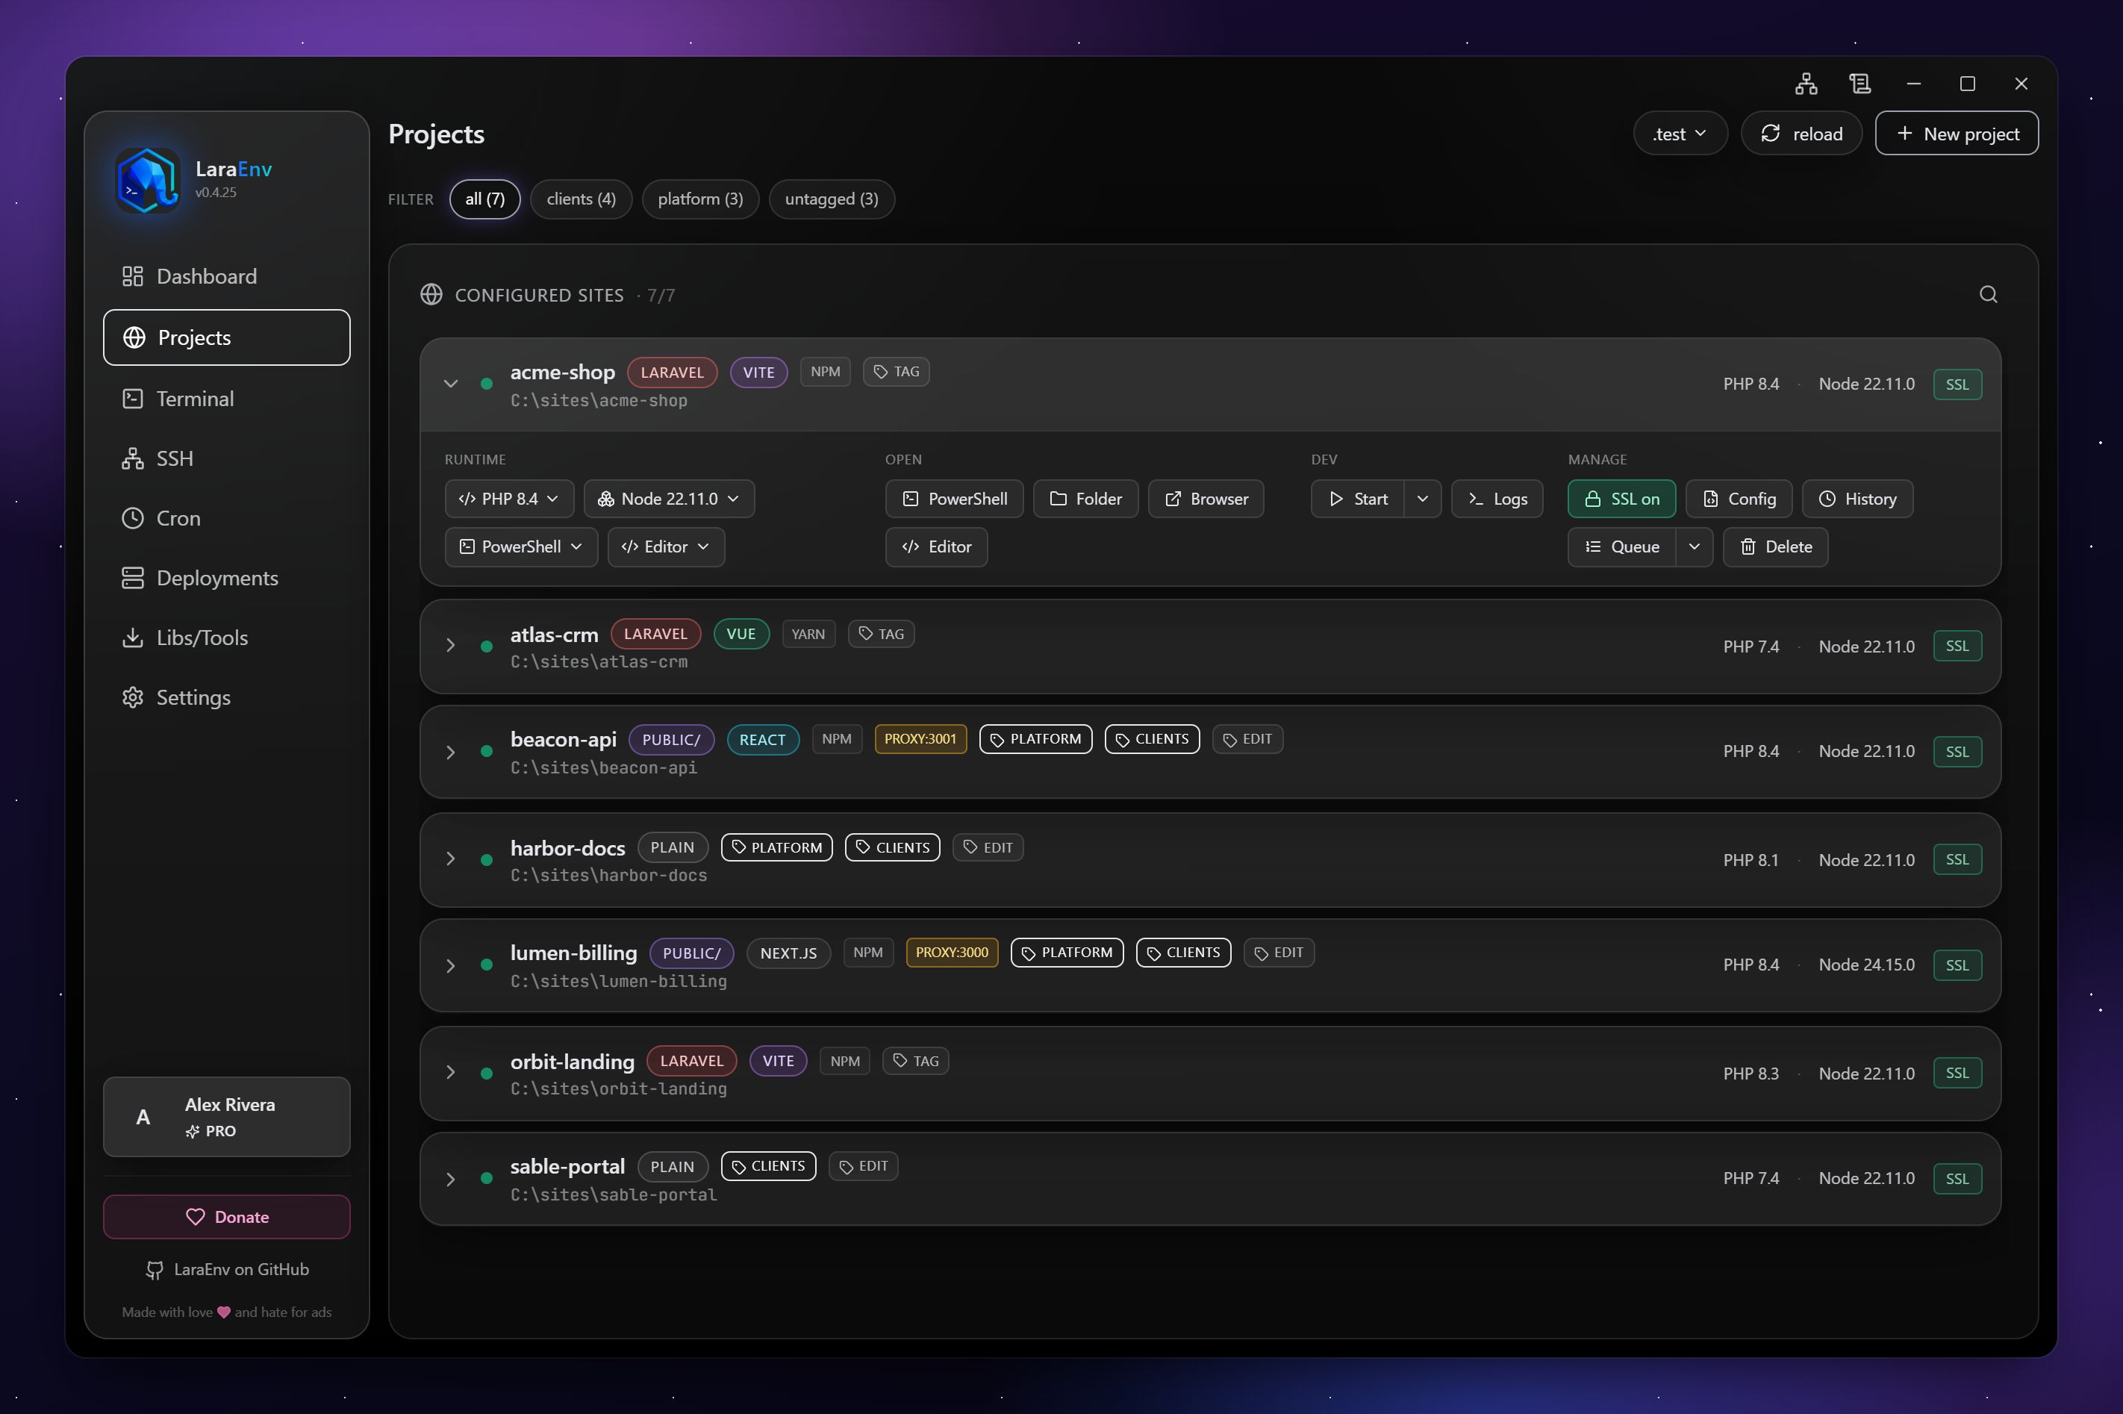Expand the orbit-landing project row
Viewport: 2123px width, 1414px height.
(x=451, y=1072)
